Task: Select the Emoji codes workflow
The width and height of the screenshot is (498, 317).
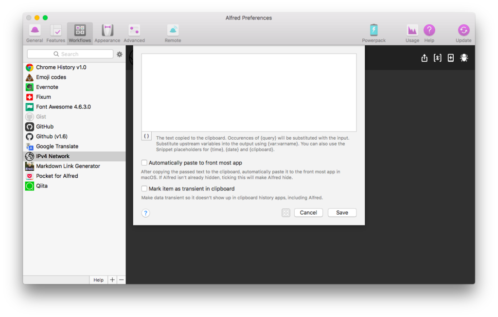Action: (74, 77)
